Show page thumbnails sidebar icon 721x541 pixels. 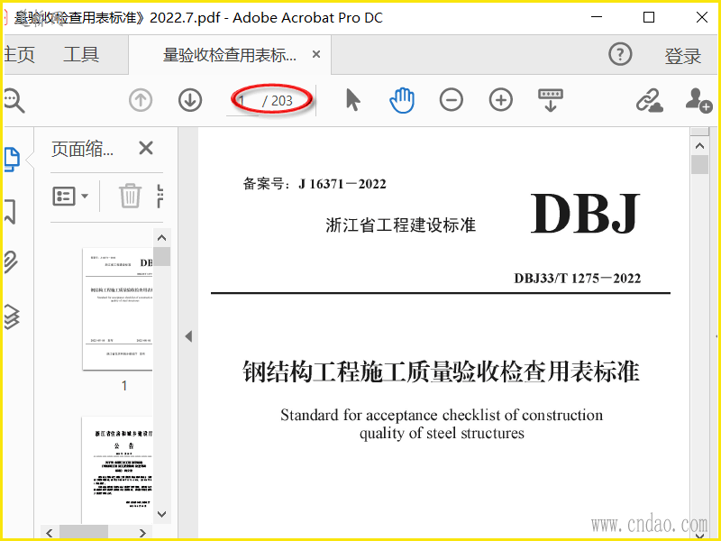[x=12, y=160]
